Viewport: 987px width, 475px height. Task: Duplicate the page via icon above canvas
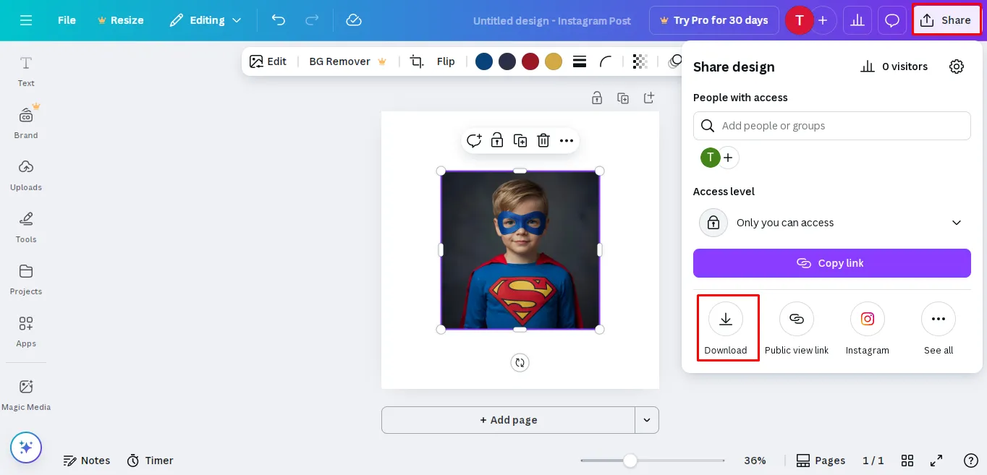pos(623,98)
